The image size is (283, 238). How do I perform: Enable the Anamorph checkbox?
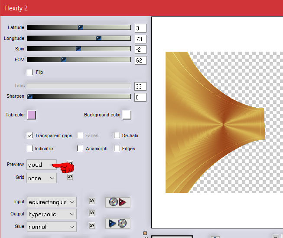tap(80, 149)
